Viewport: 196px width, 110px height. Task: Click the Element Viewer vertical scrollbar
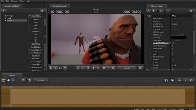(x=194, y=42)
